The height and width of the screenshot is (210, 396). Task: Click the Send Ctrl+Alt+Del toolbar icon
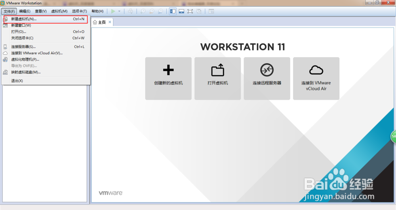(130, 11)
